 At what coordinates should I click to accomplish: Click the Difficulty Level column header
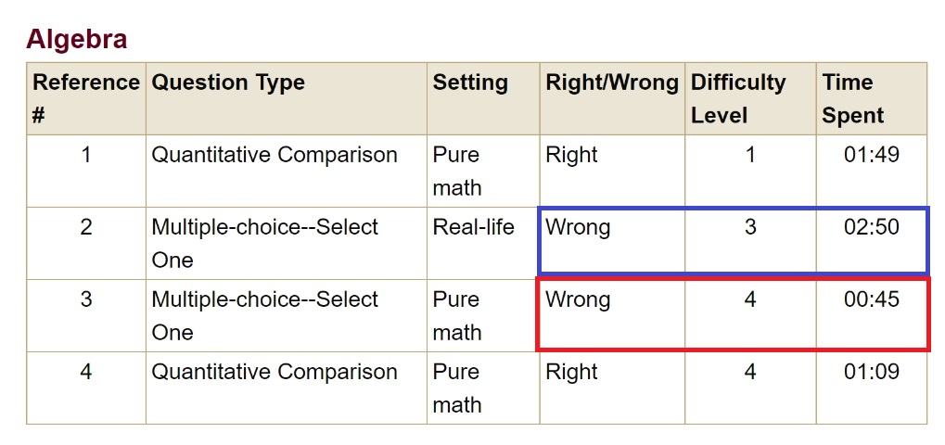pos(738,98)
